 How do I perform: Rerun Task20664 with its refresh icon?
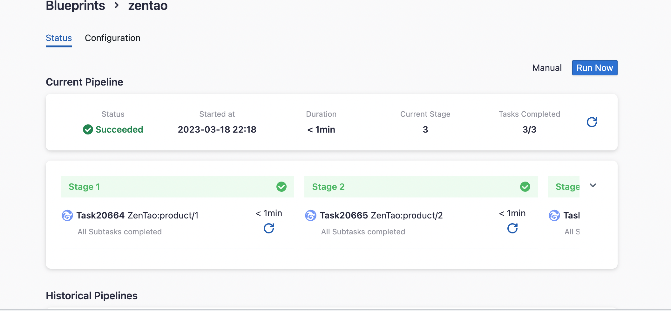pos(269,228)
